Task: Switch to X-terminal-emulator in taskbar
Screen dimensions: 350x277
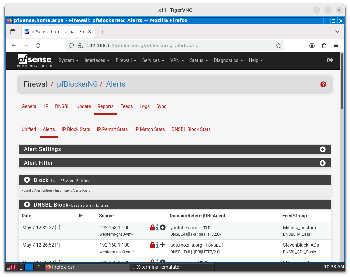Action: tap(172, 267)
